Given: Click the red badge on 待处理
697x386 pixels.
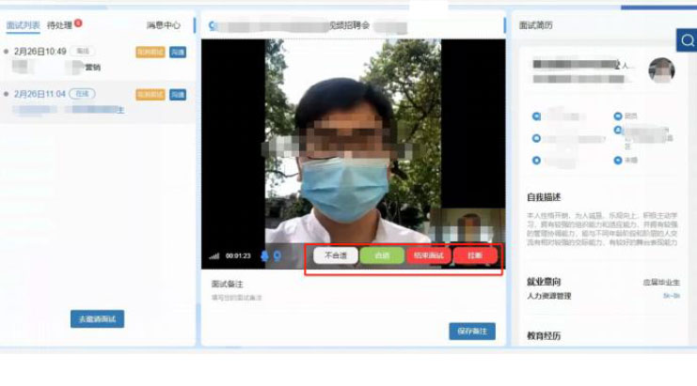Looking at the screenshot, I should [78, 23].
